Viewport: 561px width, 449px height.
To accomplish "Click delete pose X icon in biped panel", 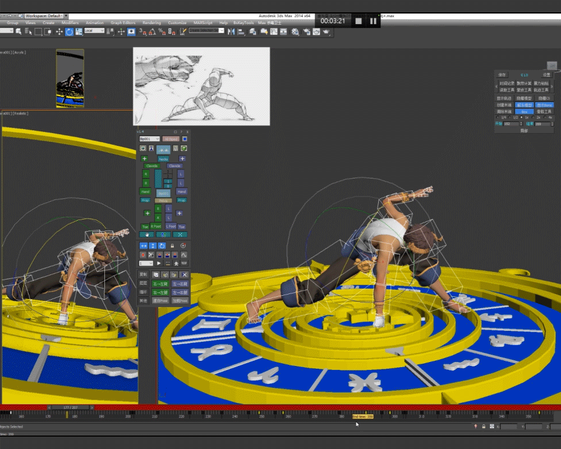I will [x=184, y=274].
